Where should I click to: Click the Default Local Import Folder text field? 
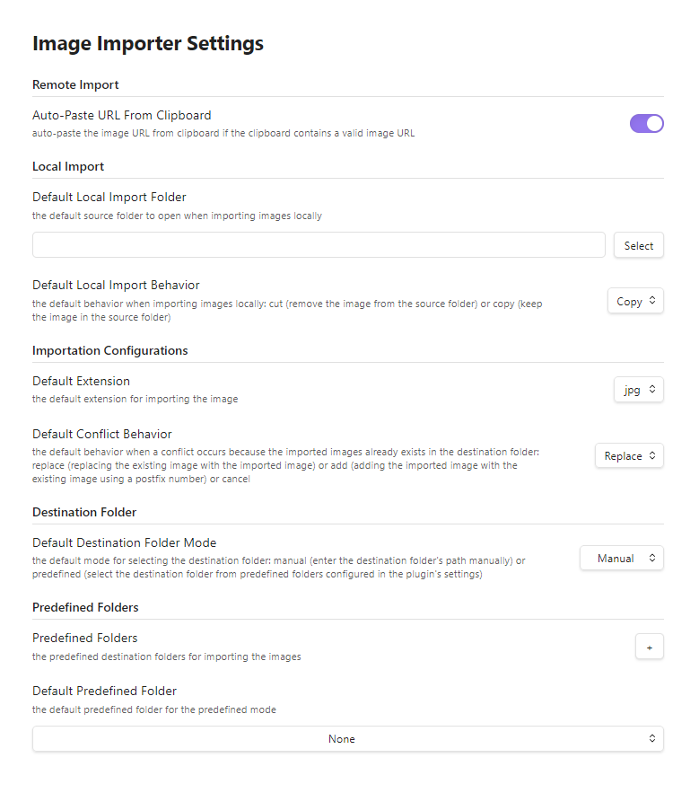point(319,245)
